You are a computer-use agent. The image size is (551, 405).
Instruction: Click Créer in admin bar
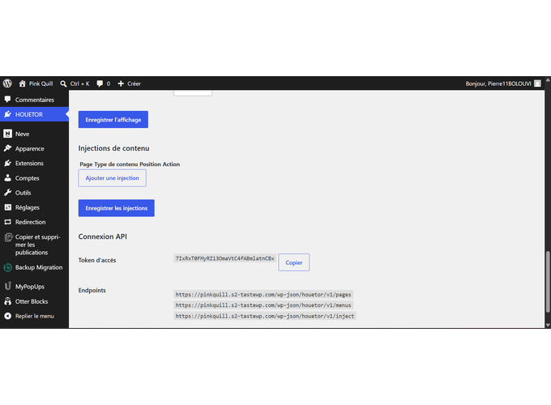coord(134,83)
